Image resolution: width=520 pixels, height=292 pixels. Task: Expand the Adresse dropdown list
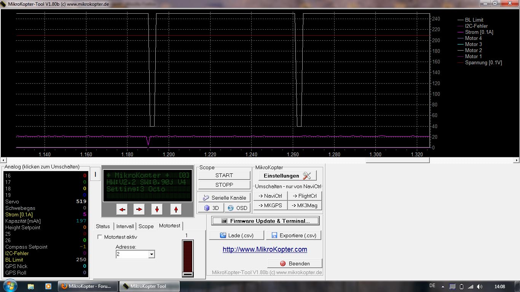pyautogui.click(x=152, y=254)
